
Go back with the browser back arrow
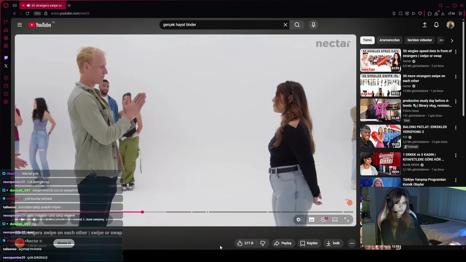coord(15,13)
